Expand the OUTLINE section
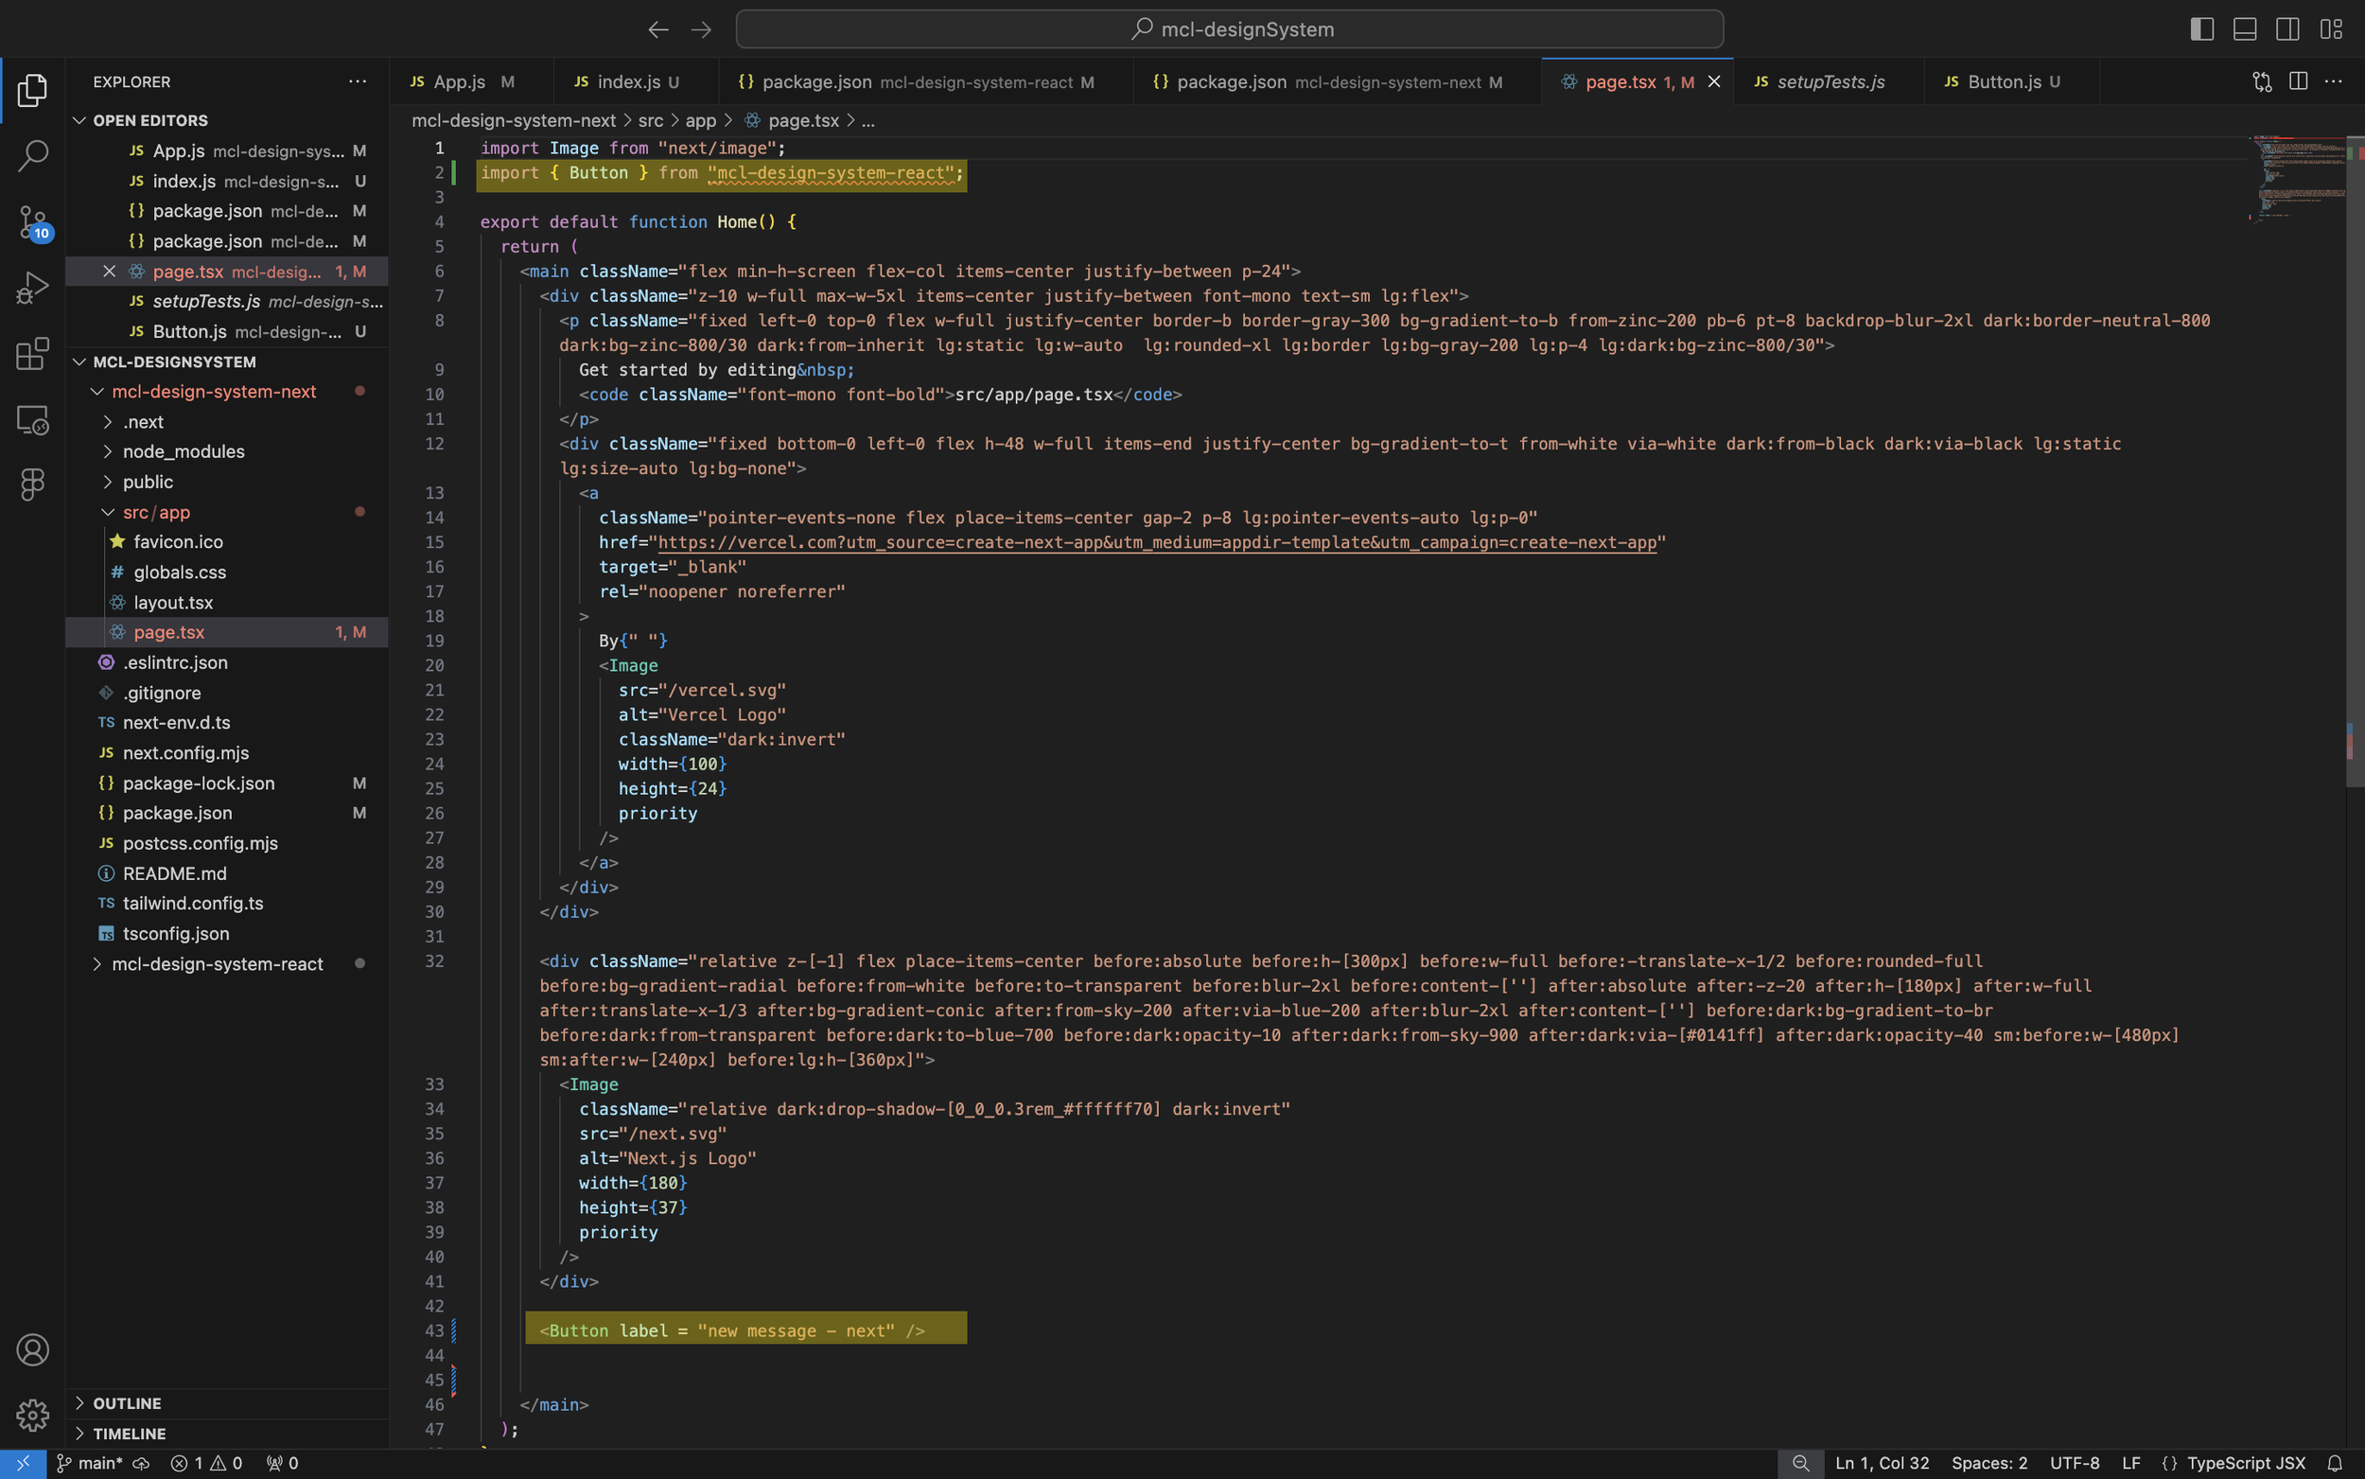Viewport: 2365px width, 1479px height. [127, 1402]
